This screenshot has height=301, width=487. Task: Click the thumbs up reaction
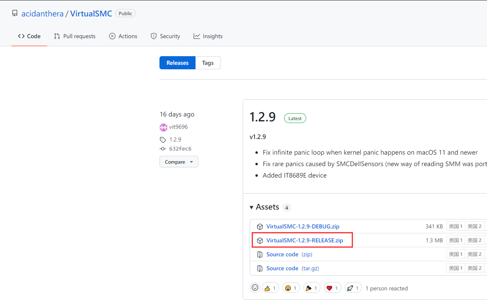point(271,288)
